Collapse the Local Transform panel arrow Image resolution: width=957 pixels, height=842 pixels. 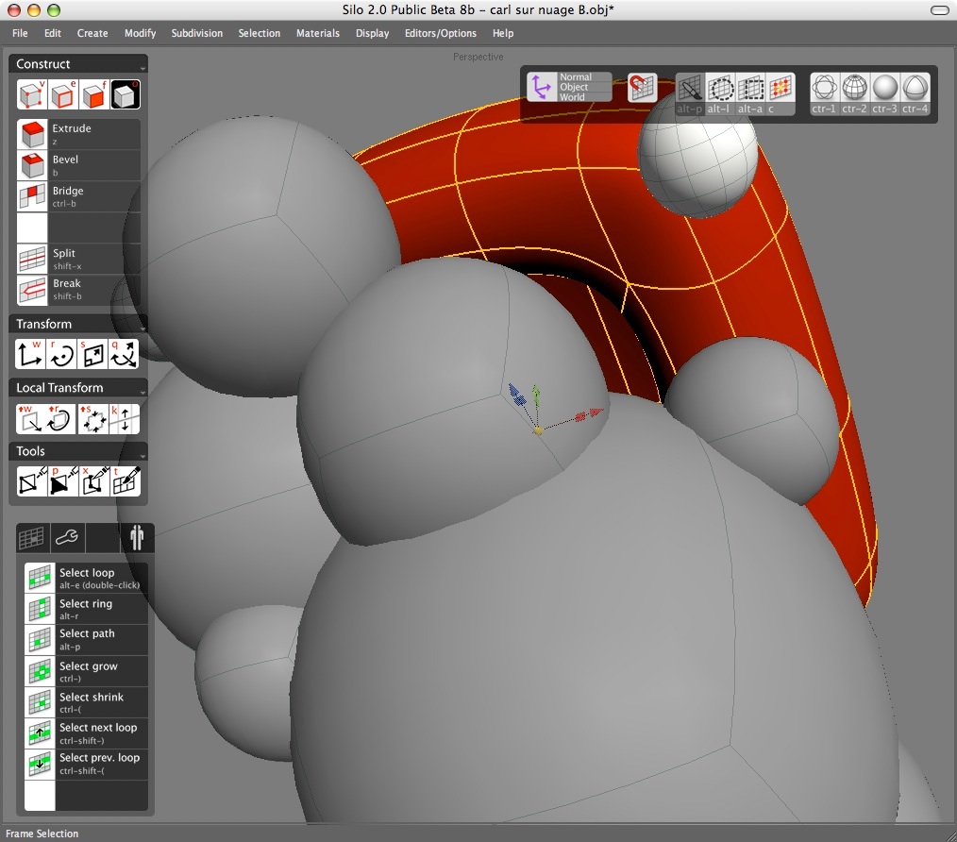143,391
